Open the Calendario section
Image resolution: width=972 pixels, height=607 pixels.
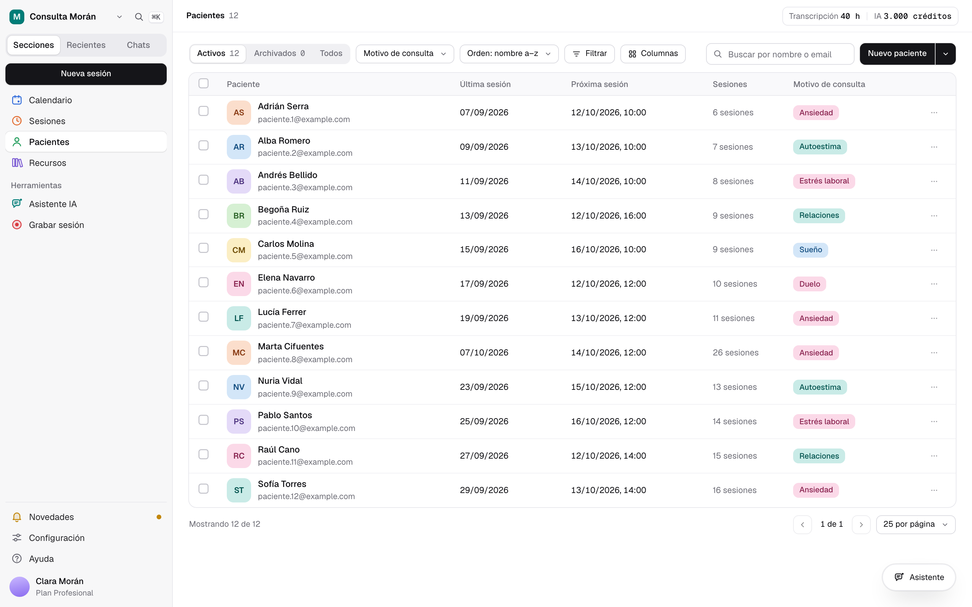click(86, 100)
